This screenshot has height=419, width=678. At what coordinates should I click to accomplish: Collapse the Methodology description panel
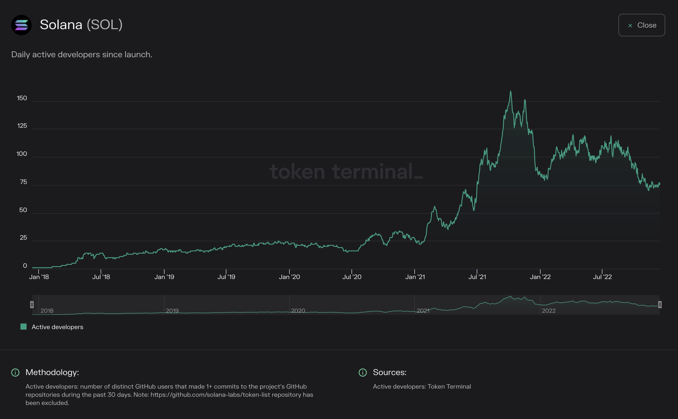(52, 373)
